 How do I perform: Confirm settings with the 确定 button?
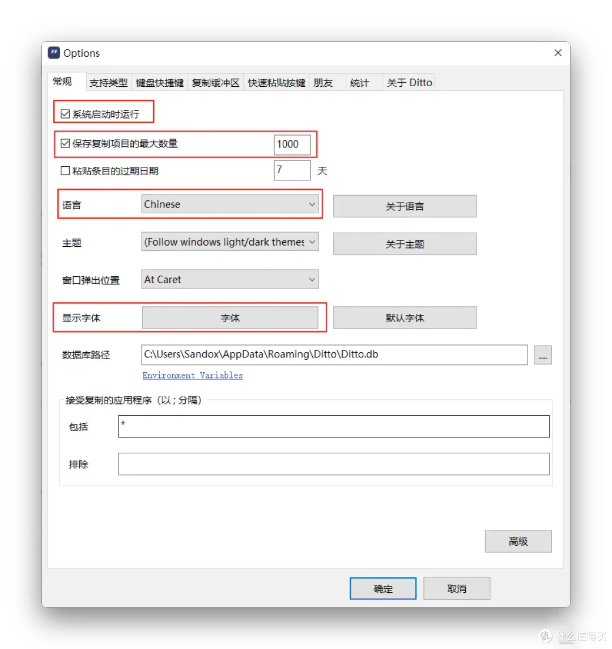383,588
